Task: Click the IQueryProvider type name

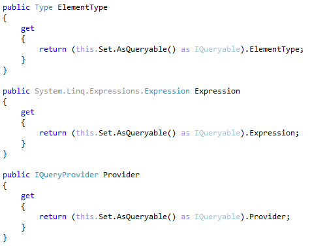Action: (67, 175)
